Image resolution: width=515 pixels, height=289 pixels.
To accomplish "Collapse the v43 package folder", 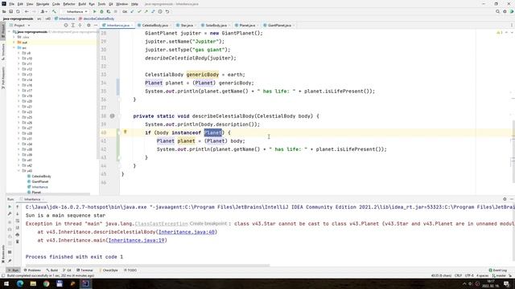I will point(19,171).
